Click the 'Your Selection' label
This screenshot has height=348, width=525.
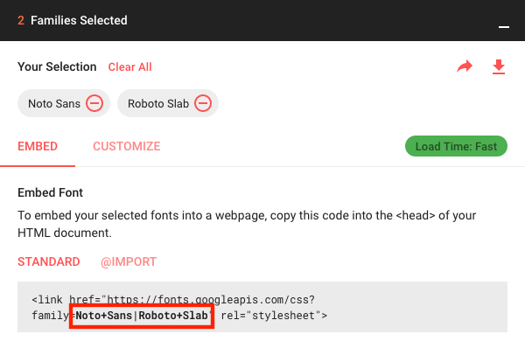point(57,66)
